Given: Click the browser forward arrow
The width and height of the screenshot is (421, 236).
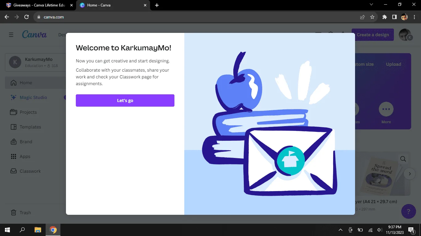Looking at the screenshot, I should 17,17.
